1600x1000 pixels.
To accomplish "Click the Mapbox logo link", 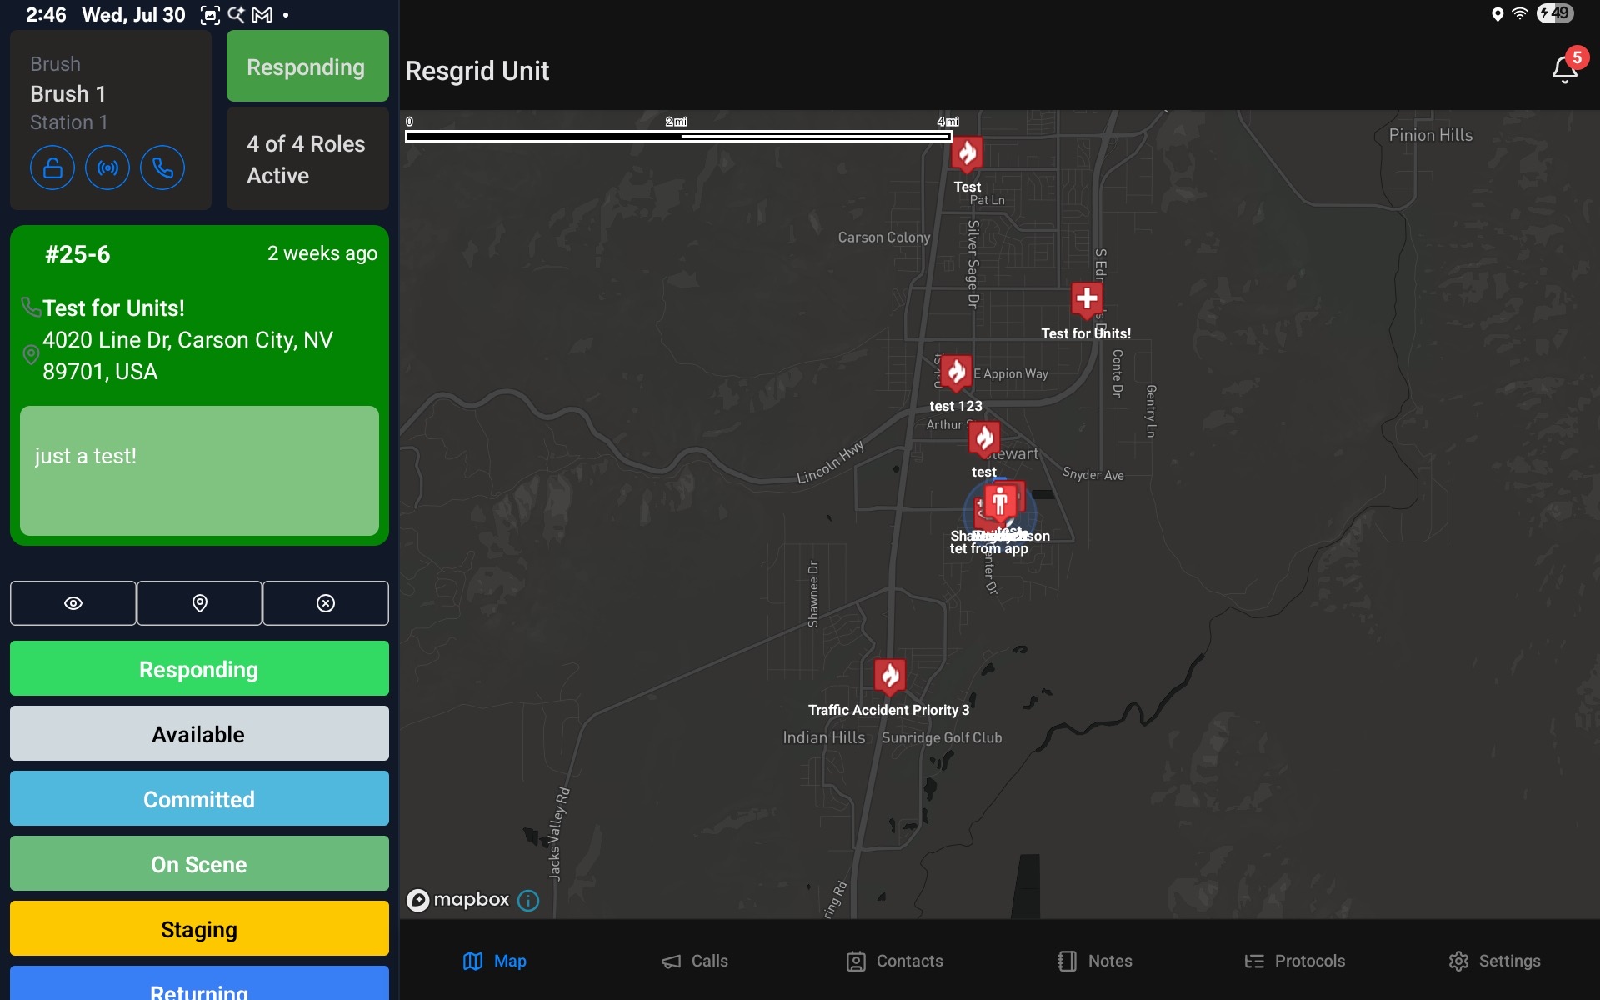I will (457, 900).
